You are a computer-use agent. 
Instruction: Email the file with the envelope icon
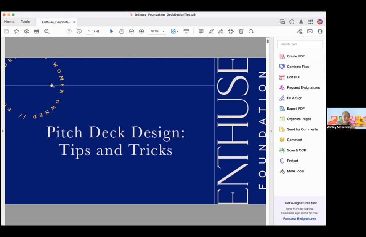pyautogui.click(x=310, y=32)
